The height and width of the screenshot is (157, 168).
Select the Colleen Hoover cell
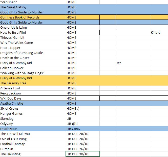pyautogui.click(x=33, y=68)
